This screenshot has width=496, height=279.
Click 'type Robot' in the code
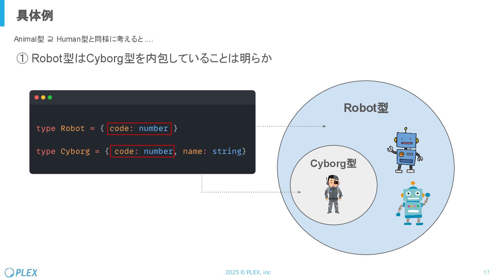click(61, 128)
